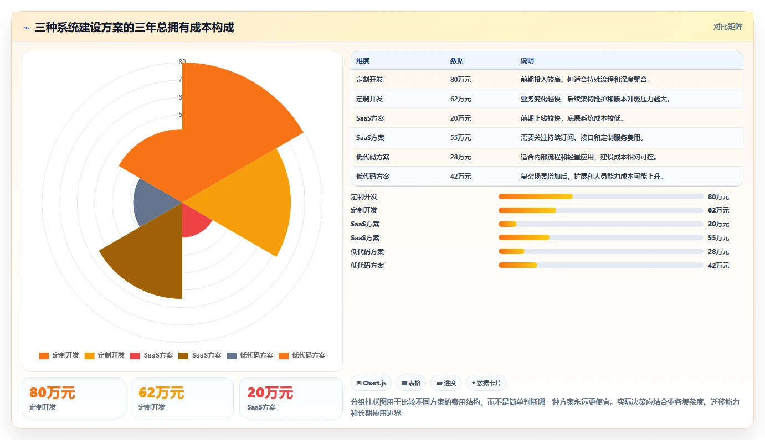Viewport: 765px width, 440px height.
Task: Select table cell 62万元
Action: pos(461,99)
